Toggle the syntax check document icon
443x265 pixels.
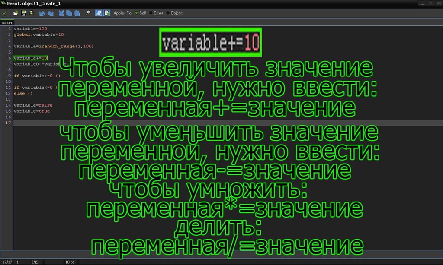[107, 13]
